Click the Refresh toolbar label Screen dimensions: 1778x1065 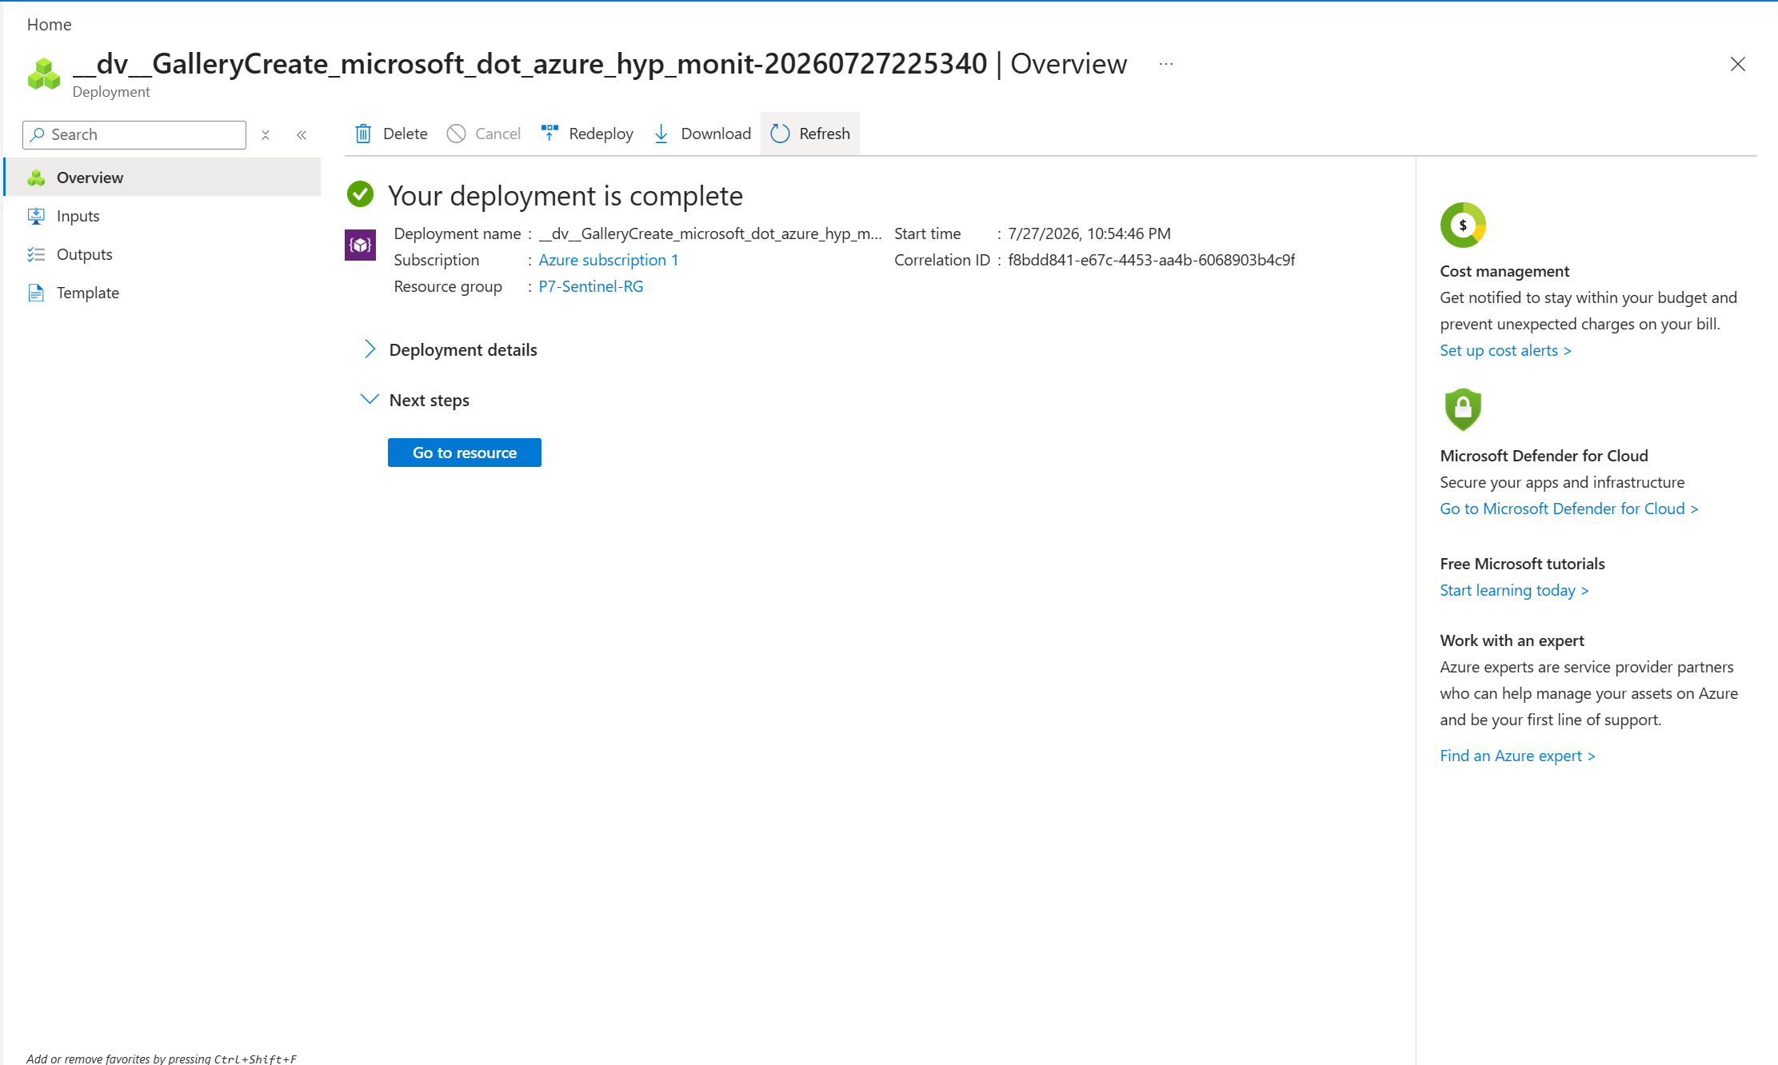click(x=825, y=134)
